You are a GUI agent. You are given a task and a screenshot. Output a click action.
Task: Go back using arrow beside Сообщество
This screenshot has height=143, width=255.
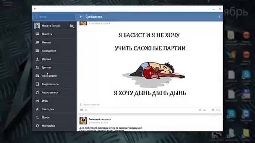(81, 17)
